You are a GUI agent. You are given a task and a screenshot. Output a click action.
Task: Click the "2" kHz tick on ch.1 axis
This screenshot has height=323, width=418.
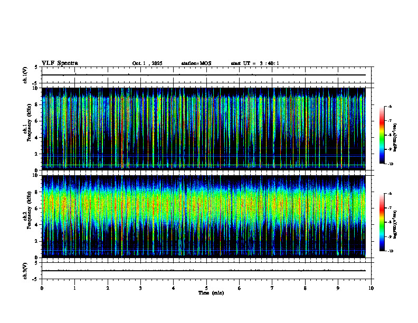coord(37,154)
